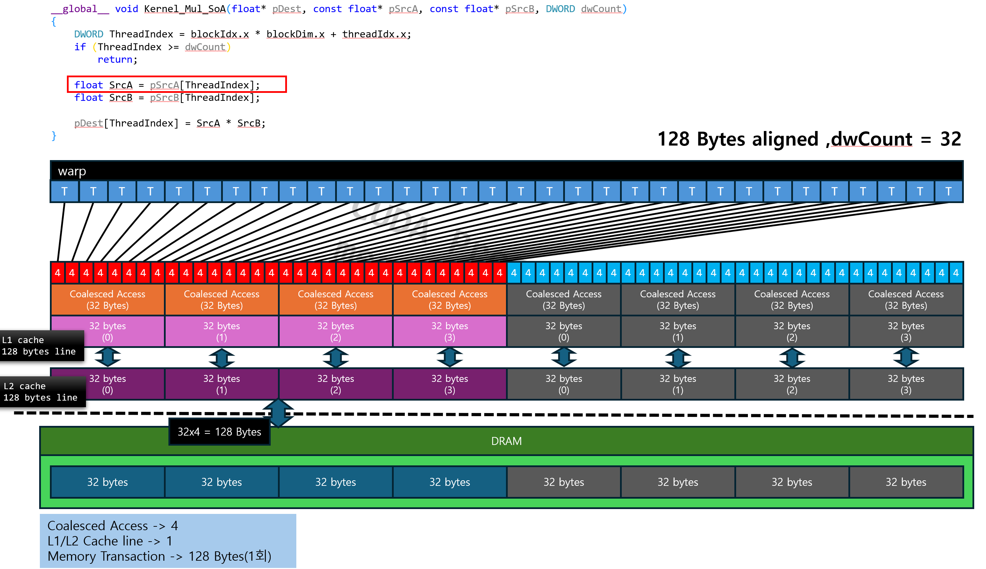
Task: Click the dark purple "32 bytes (1)" L2 block
Action: (221, 384)
